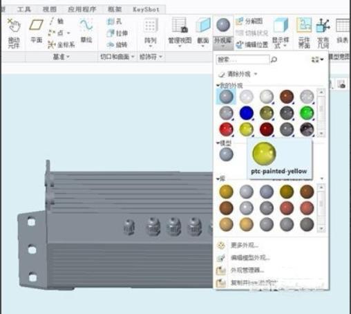Create a datum Point (点)
This screenshot has width=351, height=314.
click(57, 33)
